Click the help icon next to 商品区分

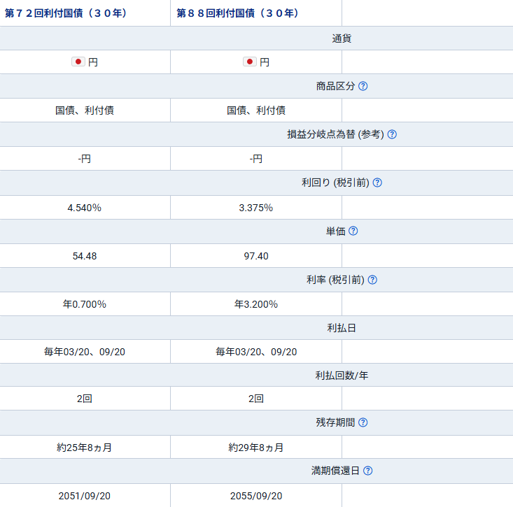click(363, 86)
